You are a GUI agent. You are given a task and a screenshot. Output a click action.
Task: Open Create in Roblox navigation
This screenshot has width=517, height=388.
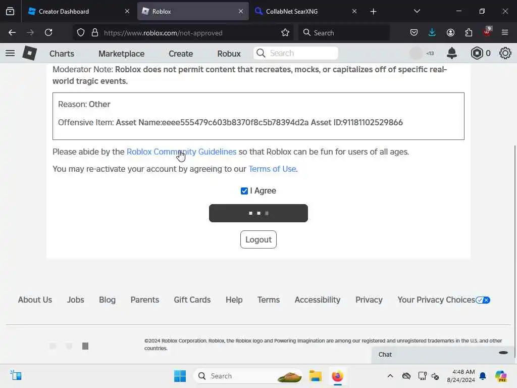tap(181, 54)
